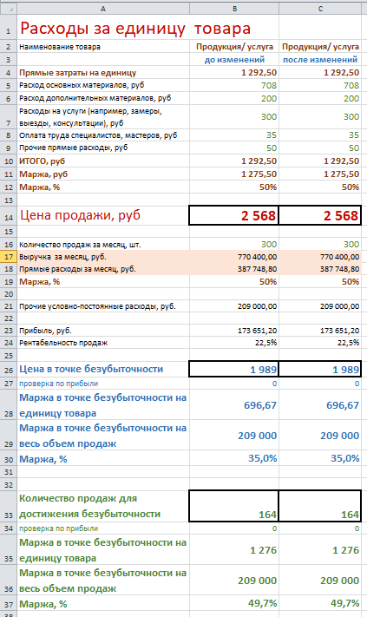This screenshot has width=367, height=617.
Task: Click break-even price 1 989 in column B
Action: coord(233,369)
